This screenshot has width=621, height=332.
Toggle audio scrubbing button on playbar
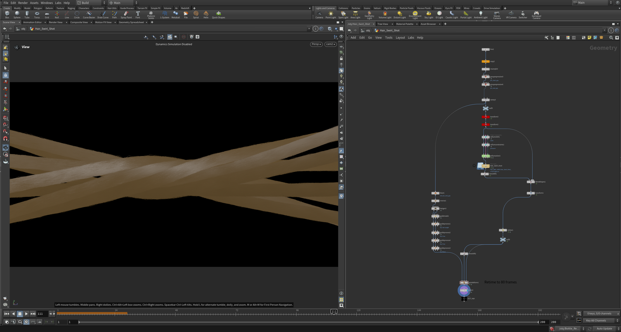(13, 322)
